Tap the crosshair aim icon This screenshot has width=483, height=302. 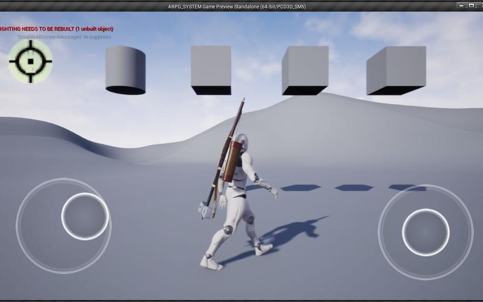30,61
